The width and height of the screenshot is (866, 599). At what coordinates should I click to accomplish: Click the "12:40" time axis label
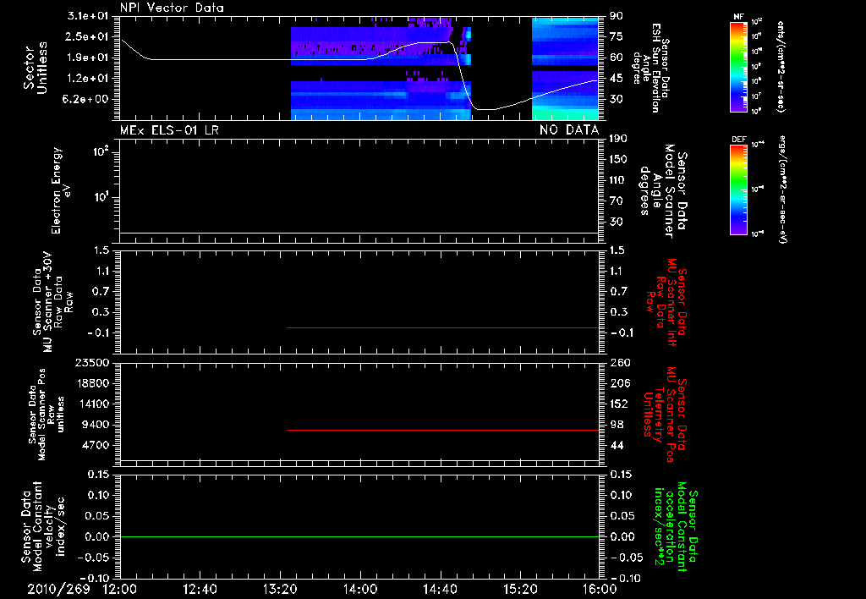200,589
